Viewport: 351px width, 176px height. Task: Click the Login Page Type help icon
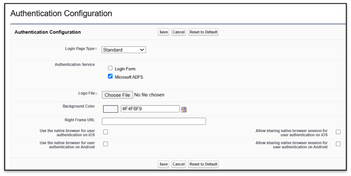pos(96,49)
